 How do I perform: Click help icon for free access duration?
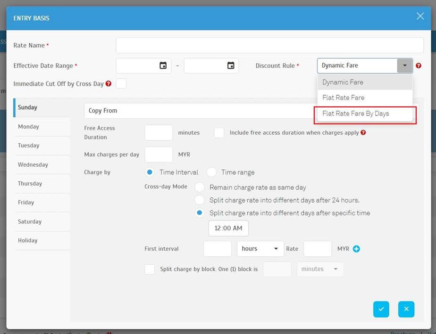[x=363, y=133]
